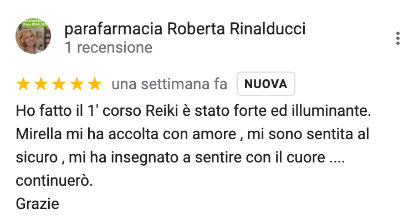The width and height of the screenshot is (419, 224).
Task: Click the second yellow rating star
Action: tap(41, 84)
